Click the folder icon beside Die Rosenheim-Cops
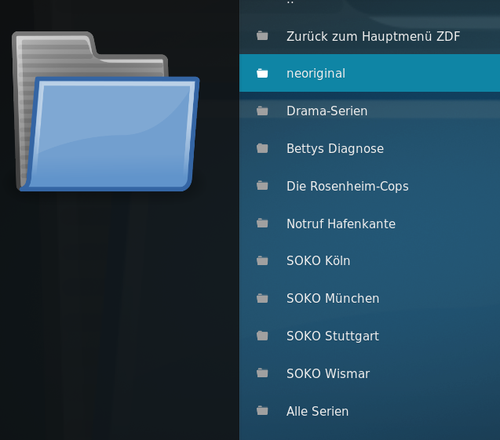500x440 pixels. pyautogui.click(x=262, y=186)
